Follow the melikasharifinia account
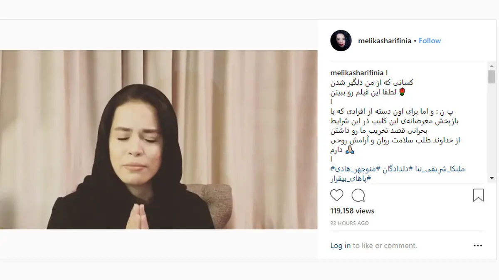This screenshot has height=280, width=499. point(430,41)
